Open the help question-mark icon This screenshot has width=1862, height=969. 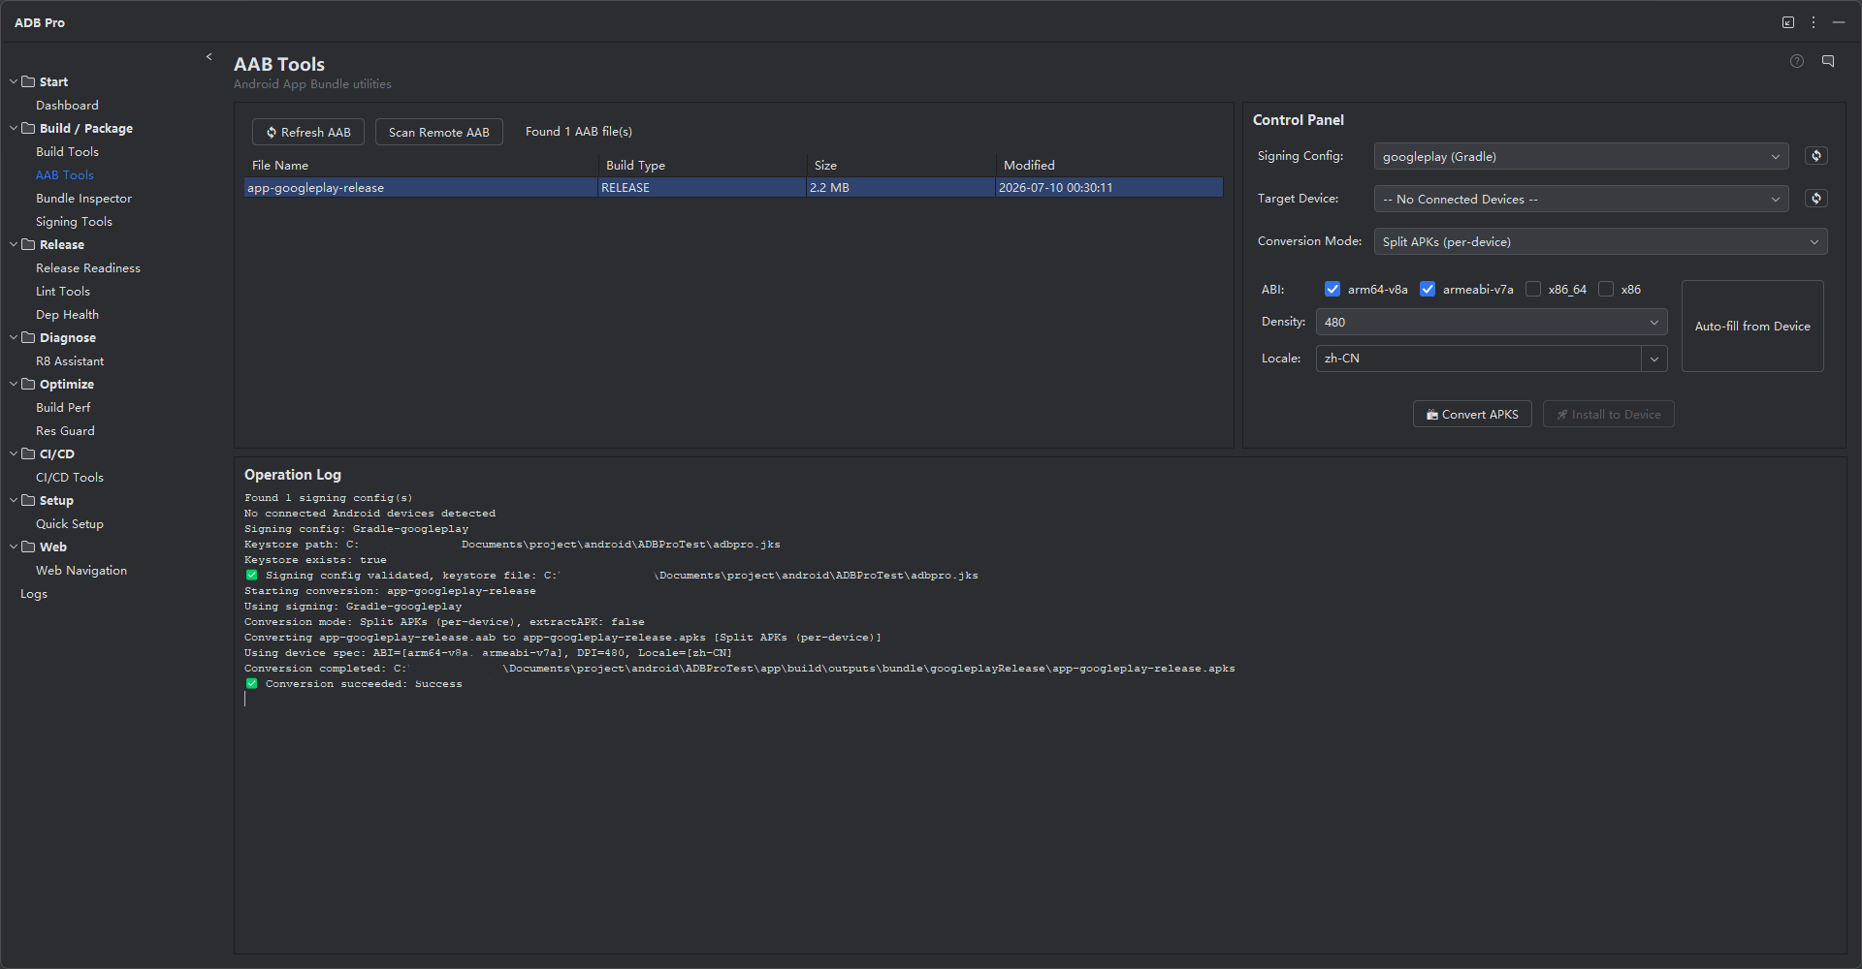[1797, 61]
